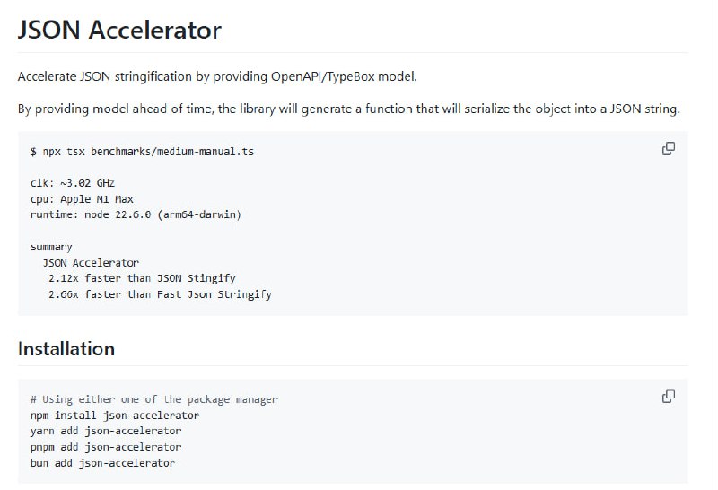The image size is (718, 490).
Task: Click the JSON Accelerator main heading
Action: pos(119,30)
